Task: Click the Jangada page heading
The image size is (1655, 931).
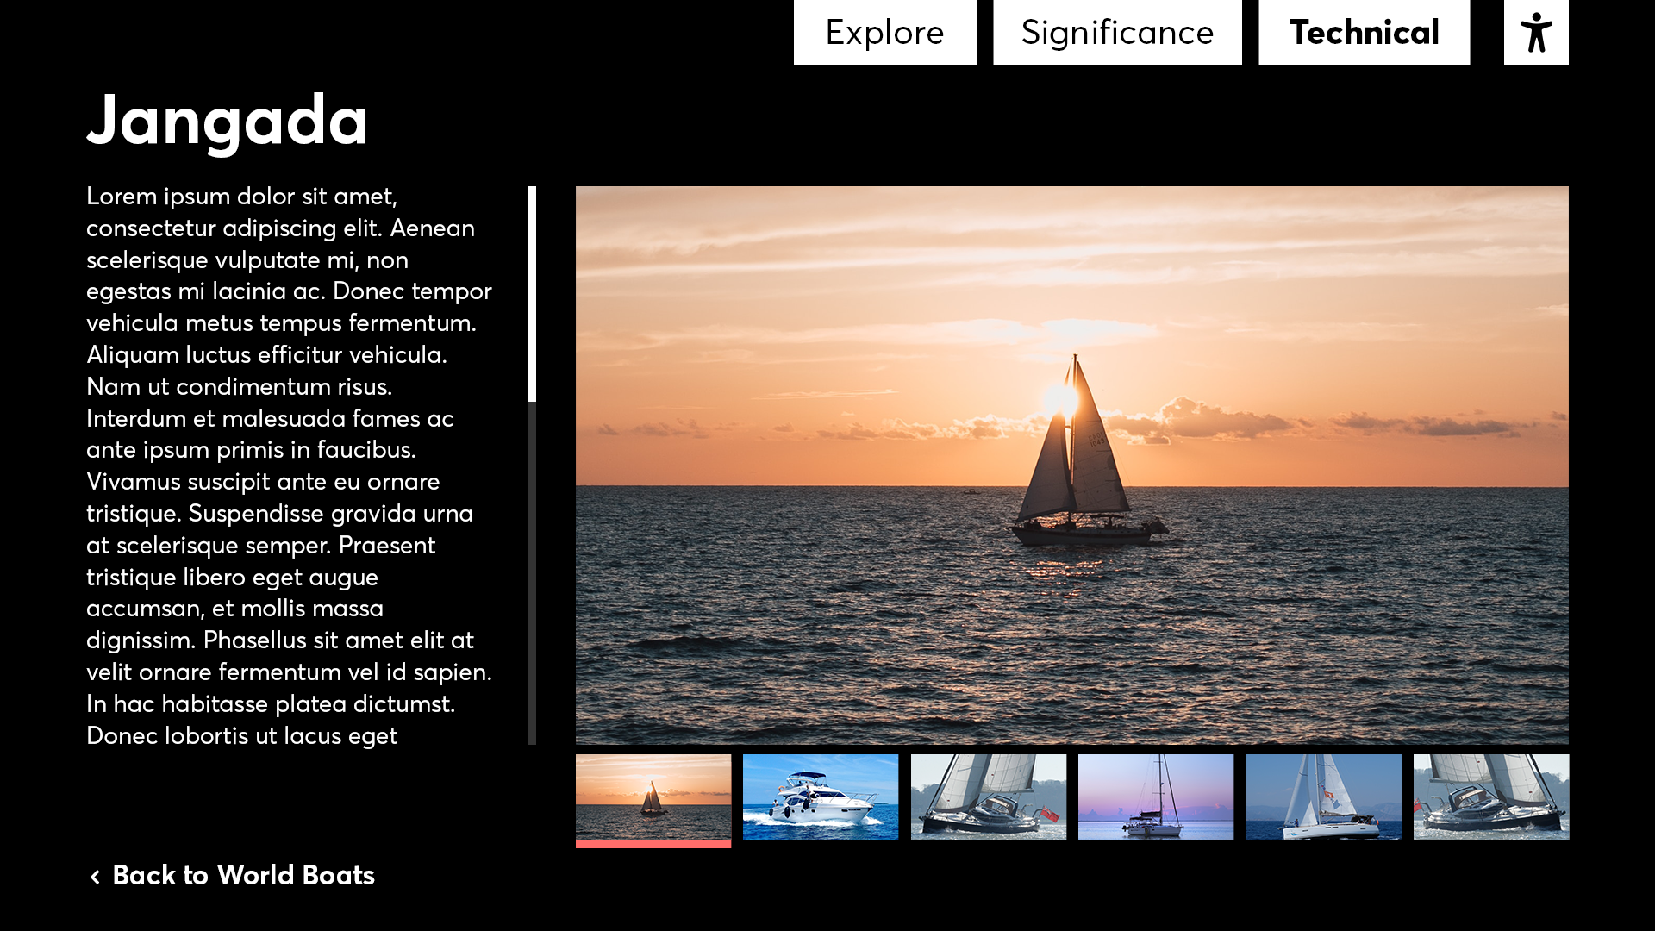Action: (x=228, y=121)
